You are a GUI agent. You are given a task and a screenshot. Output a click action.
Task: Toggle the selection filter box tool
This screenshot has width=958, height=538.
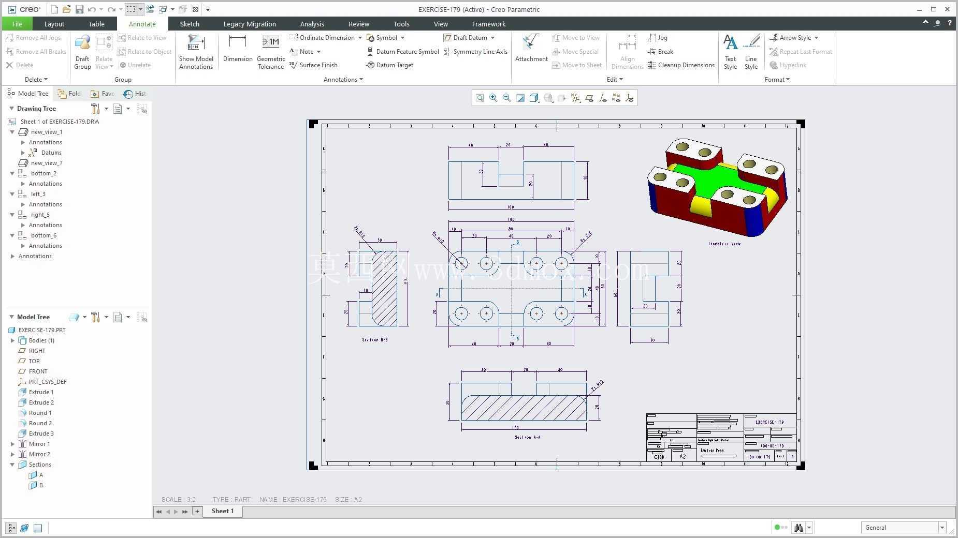pyautogui.click(x=131, y=9)
